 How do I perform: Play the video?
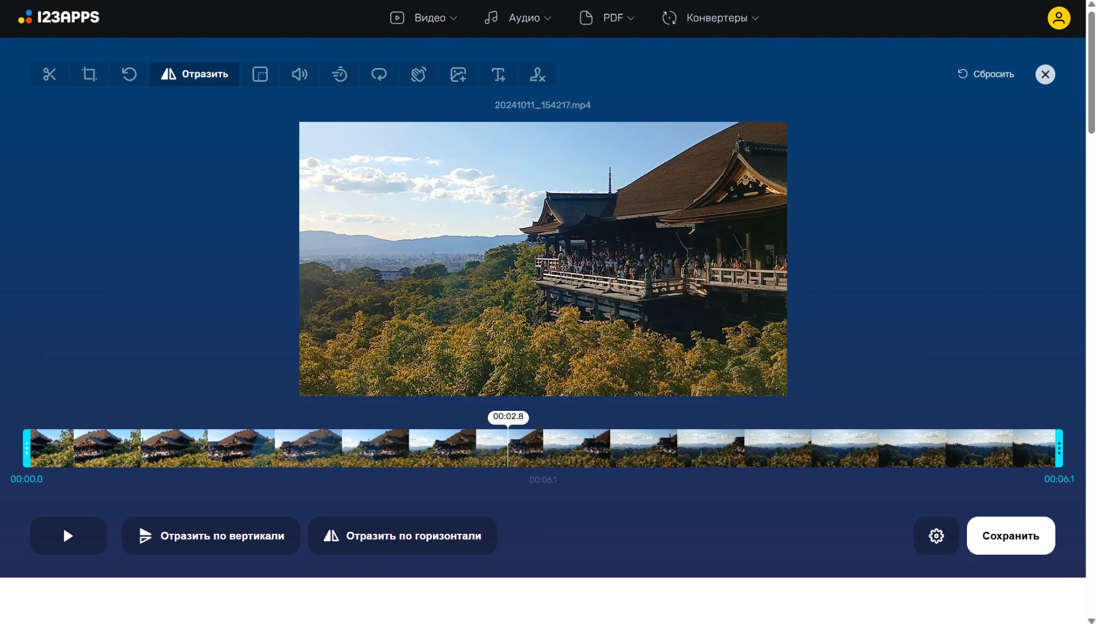pyautogui.click(x=68, y=535)
